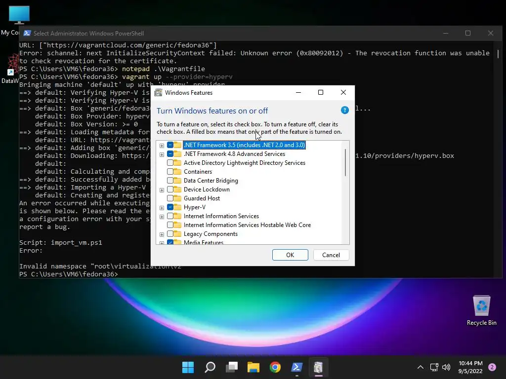Enable the Containers feature checkbox

(x=170, y=172)
